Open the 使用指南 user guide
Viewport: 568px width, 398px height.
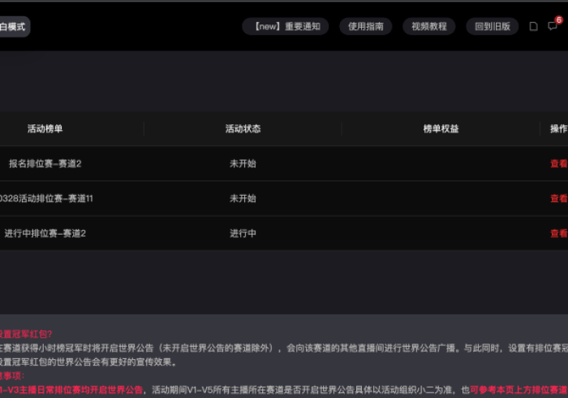click(x=364, y=26)
